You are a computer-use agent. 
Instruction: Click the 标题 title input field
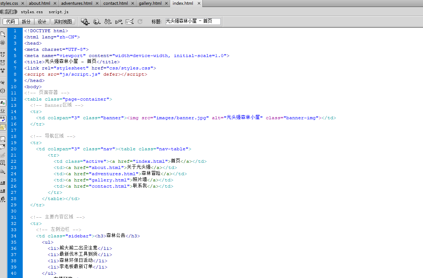[193, 21]
